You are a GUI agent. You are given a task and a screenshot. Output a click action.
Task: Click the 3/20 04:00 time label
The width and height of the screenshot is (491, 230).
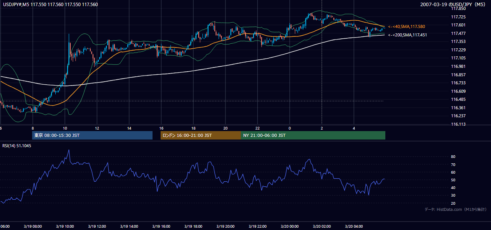354,227
